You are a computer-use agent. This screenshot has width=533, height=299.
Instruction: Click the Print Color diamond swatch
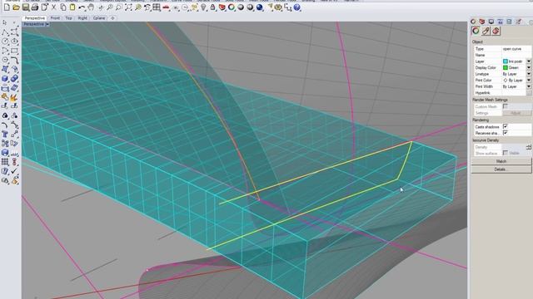click(x=506, y=81)
